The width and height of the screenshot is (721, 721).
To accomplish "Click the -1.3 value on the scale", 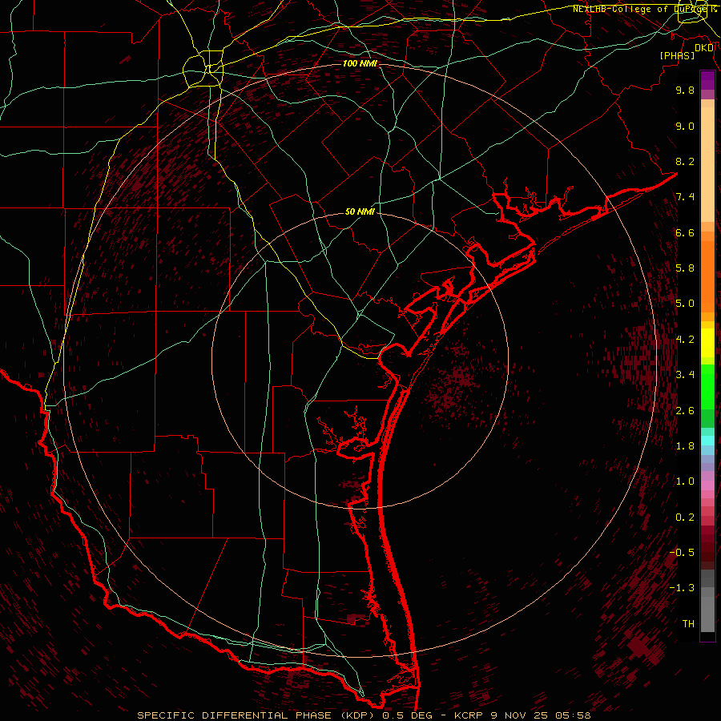I will [x=682, y=588].
